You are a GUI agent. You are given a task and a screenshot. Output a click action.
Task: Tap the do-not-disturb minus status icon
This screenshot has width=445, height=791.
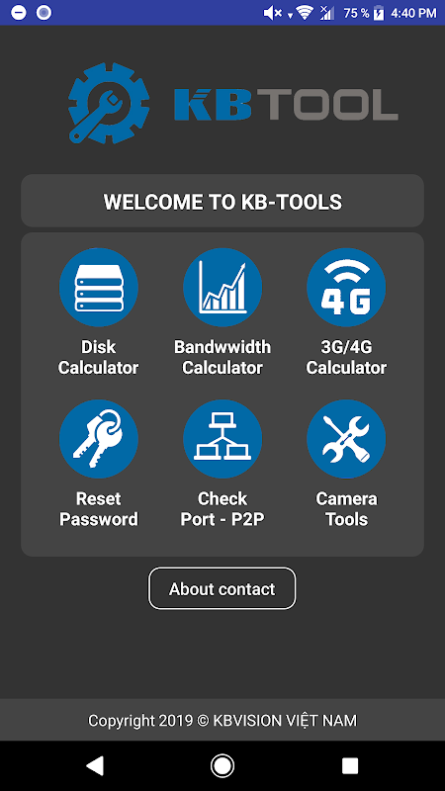(x=18, y=13)
